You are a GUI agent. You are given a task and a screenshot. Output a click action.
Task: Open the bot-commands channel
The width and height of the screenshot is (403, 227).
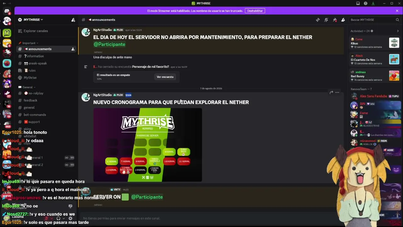click(x=47, y=115)
